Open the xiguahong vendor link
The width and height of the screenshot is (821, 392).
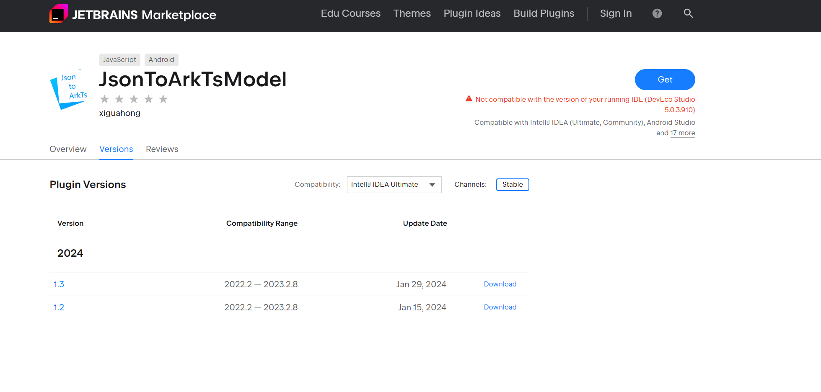tap(120, 113)
